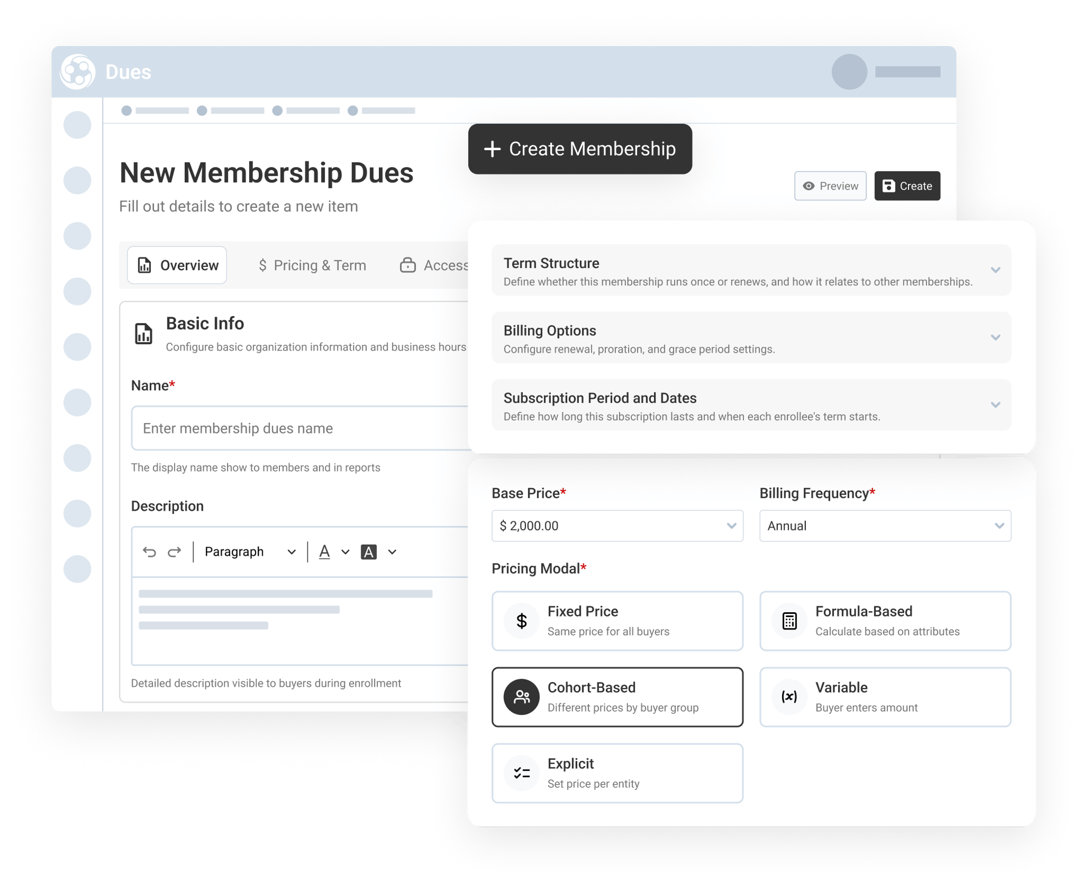Click the people icon on Cohort-Based card

pyautogui.click(x=521, y=697)
